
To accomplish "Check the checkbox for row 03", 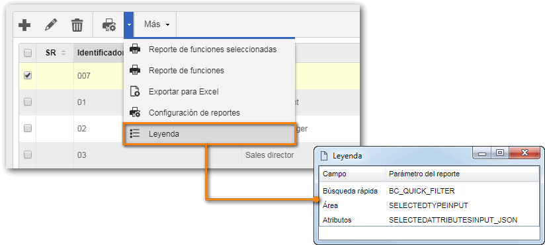I will pos(28,155).
